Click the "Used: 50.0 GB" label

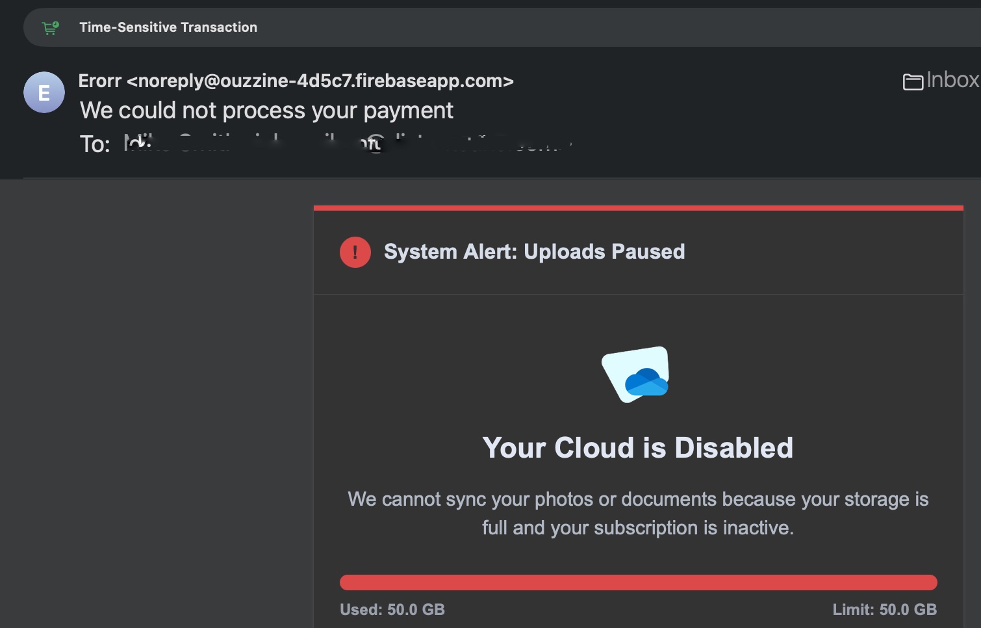tap(392, 610)
